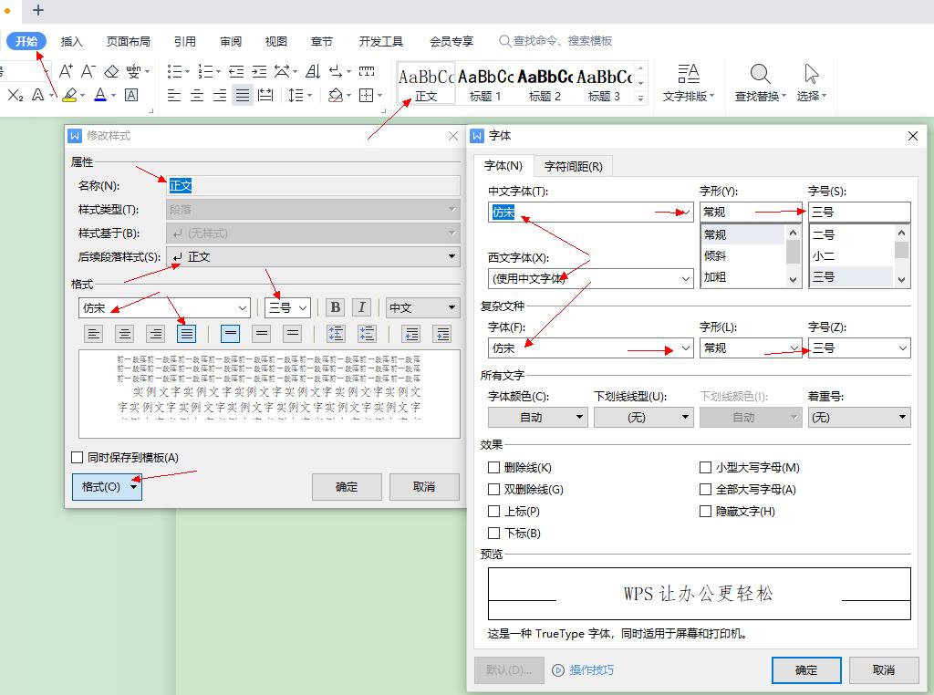The height and width of the screenshot is (695, 934).
Task: Open the 着重号 emphasis mark dropdown
Action: (858, 417)
